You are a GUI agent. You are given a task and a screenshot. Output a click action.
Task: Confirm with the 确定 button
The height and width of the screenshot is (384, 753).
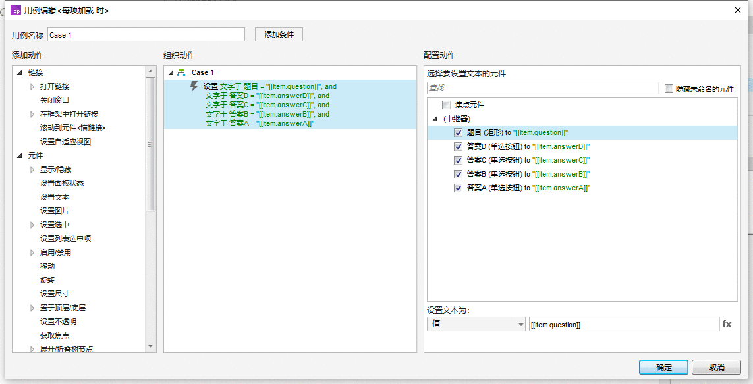pos(663,367)
